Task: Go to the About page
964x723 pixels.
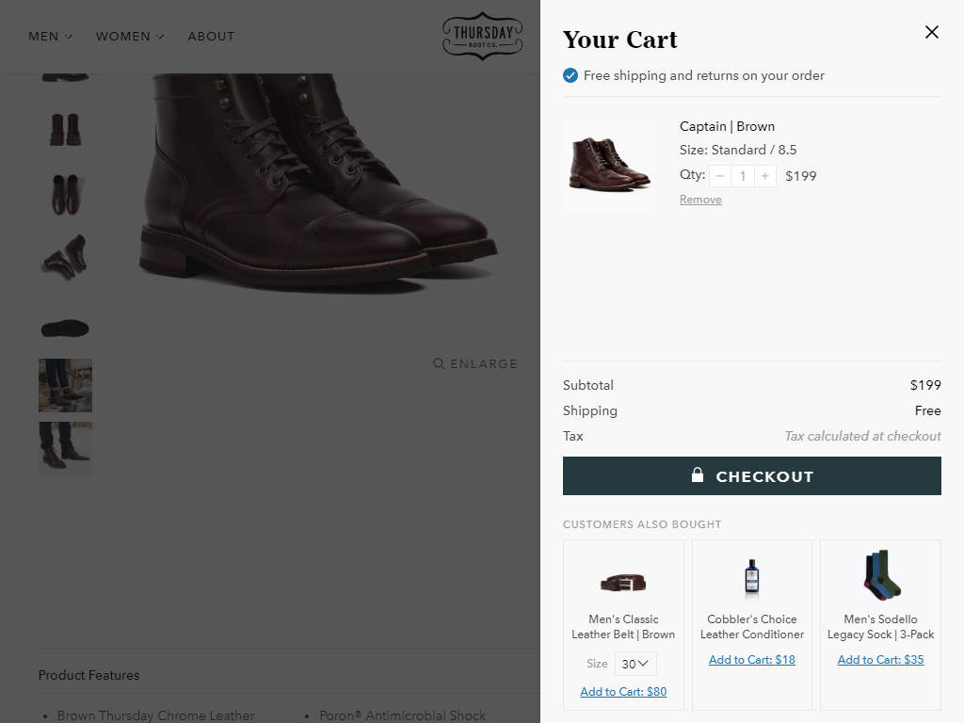Action: [x=211, y=37]
